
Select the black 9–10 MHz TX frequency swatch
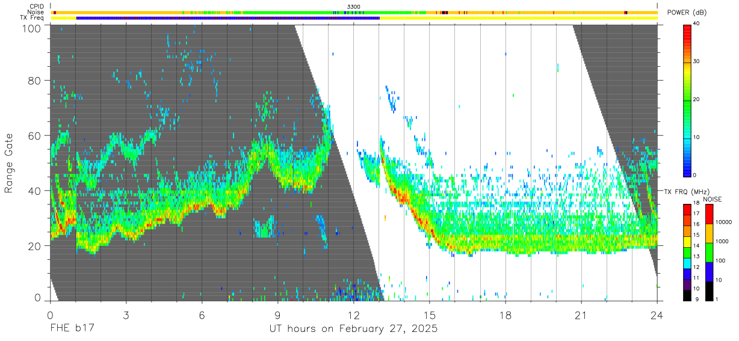point(687,295)
